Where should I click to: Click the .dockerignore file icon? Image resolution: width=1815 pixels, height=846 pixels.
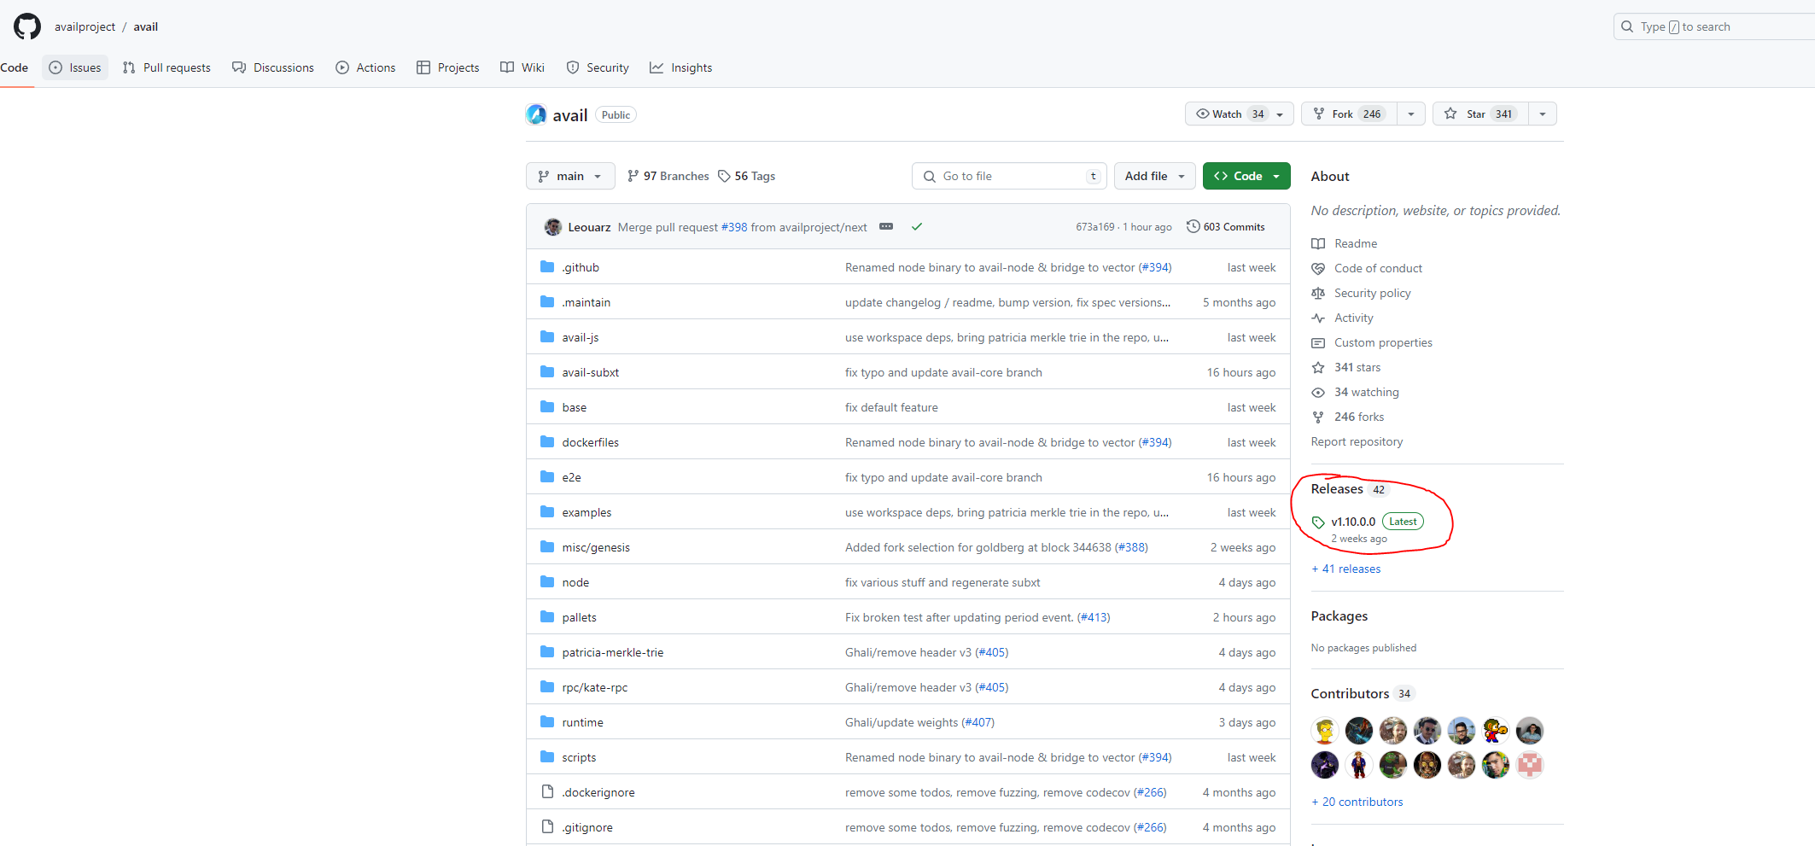[x=547, y=792]
